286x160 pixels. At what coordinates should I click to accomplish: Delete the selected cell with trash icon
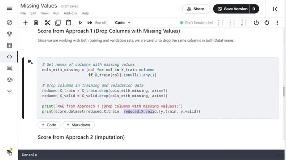[36, 23]
